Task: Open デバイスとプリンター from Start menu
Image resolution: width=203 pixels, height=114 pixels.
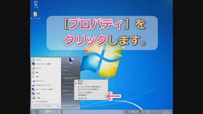Action: [69, 87]
